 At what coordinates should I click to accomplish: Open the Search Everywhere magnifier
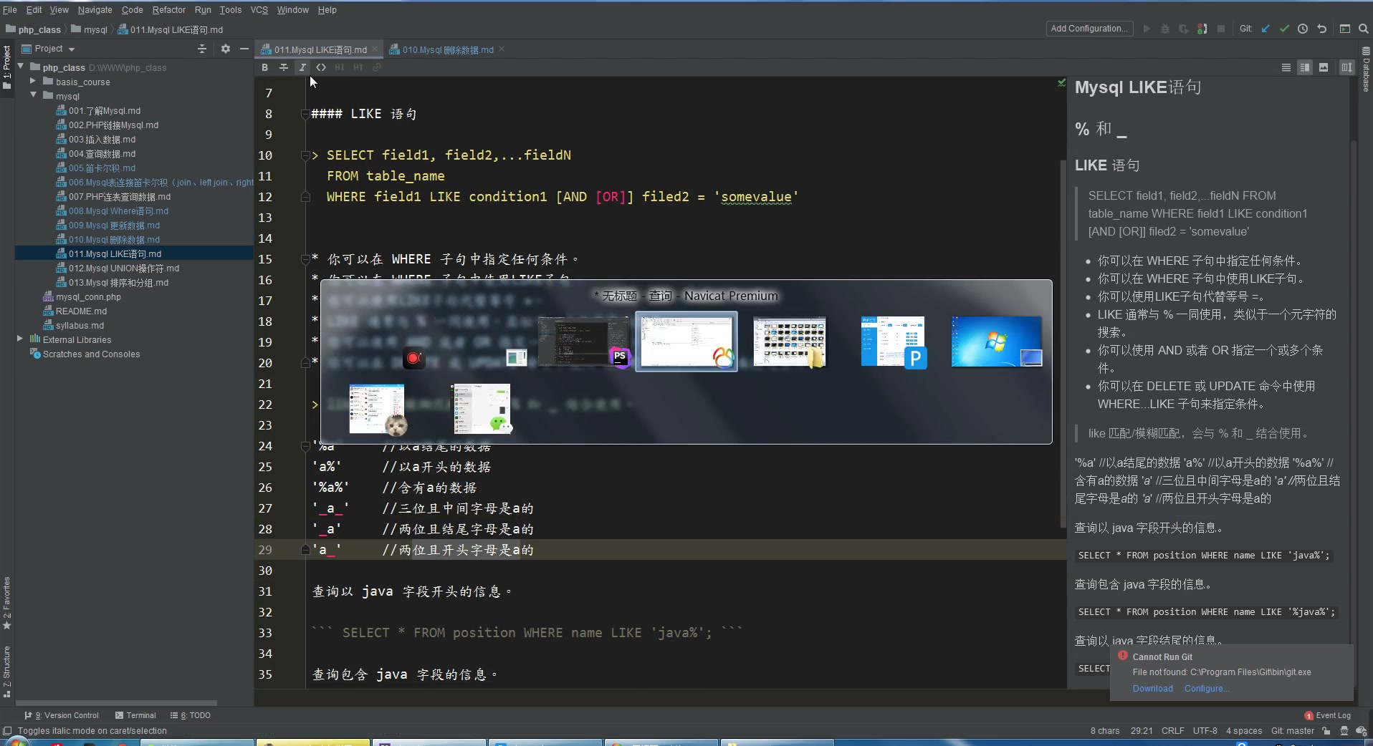click(x=1364, y=29)
